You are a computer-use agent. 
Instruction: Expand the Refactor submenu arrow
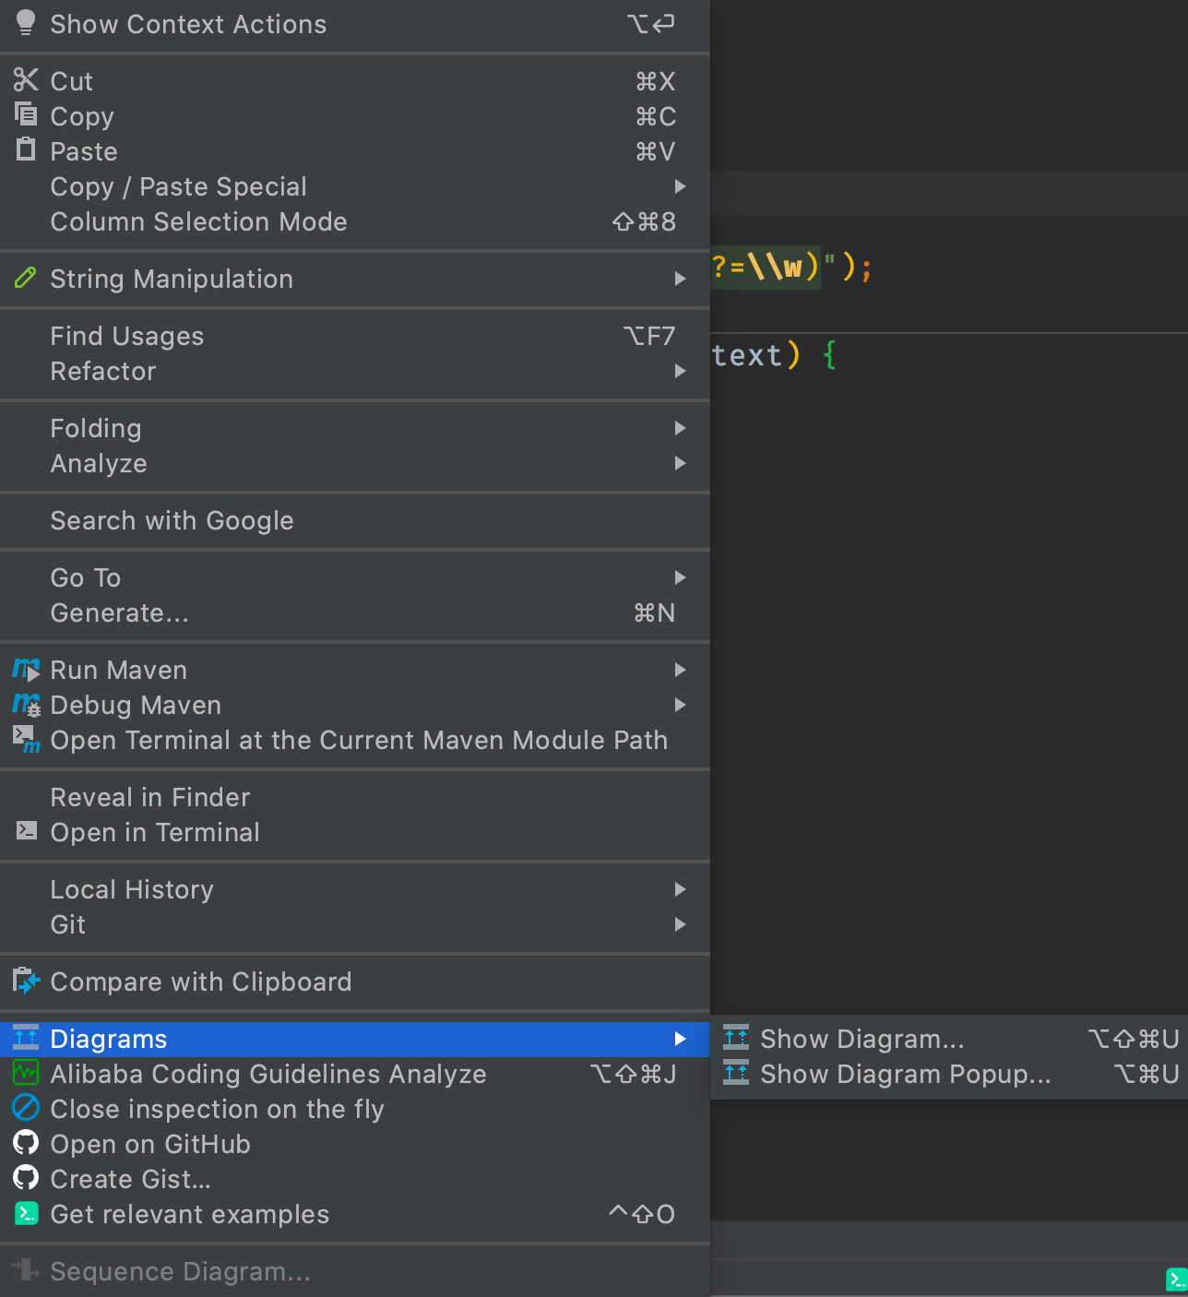point(680,371)
